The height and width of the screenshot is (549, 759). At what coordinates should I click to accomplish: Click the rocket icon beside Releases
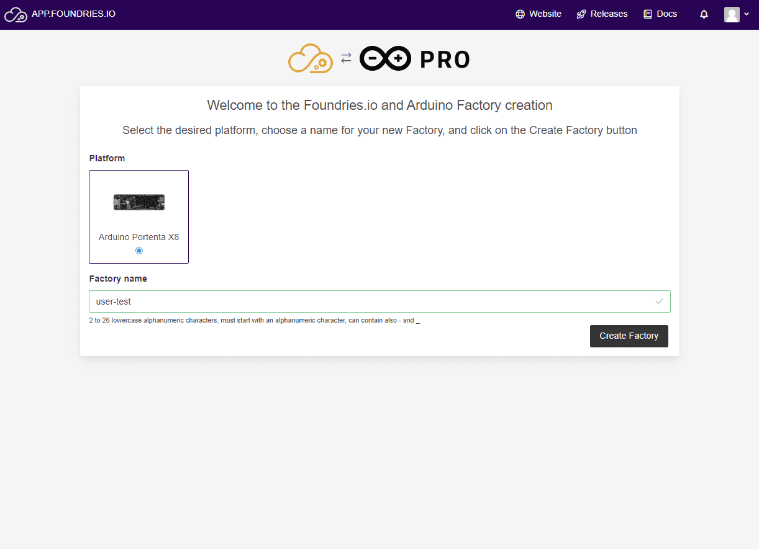[x=581, y=14]
